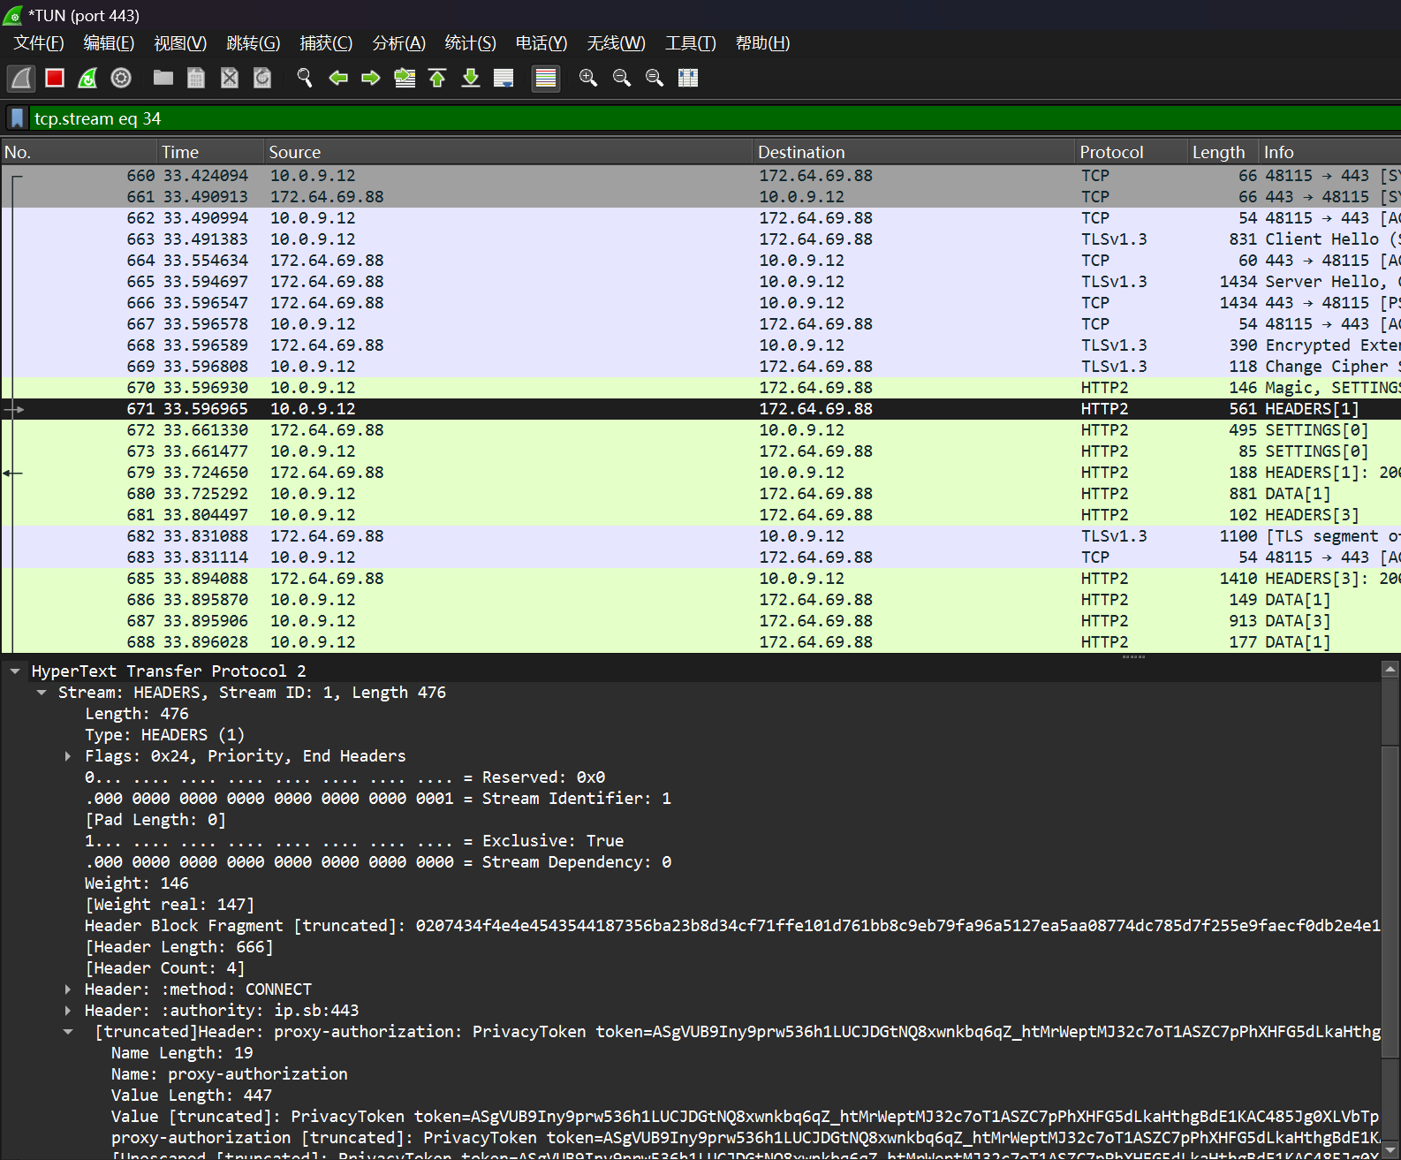Open the 跳转(G) menu
Image resolution: width=1401 pixels, height=1160 pixels.
253,43
